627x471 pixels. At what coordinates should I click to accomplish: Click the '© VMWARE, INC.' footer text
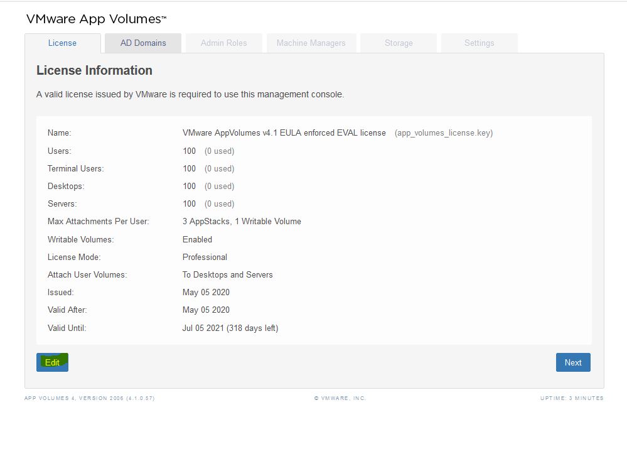[340, 398]
